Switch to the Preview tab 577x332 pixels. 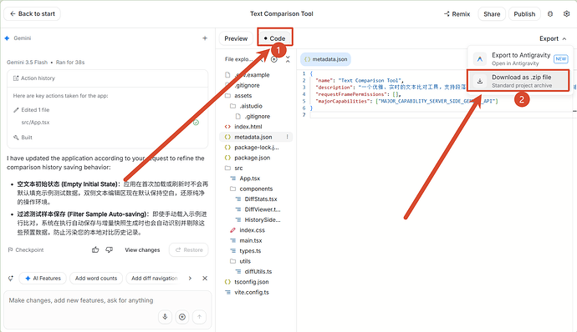236,38
